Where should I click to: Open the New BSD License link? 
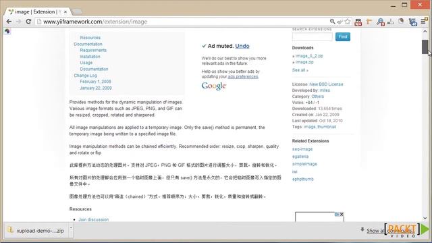point(326,84)
